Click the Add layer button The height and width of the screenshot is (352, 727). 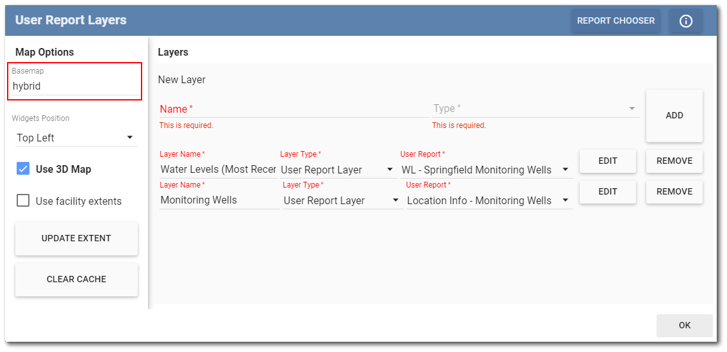coord(674,116)
